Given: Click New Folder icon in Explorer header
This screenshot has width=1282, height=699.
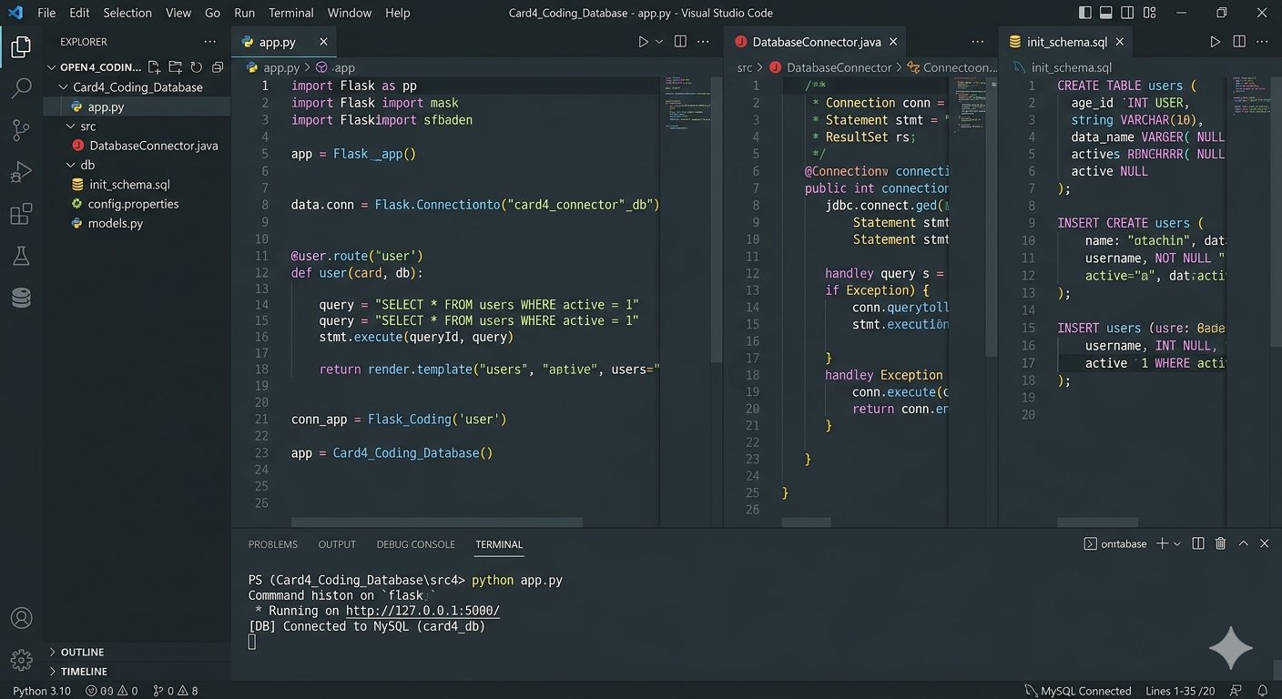Looking at the screenshot, I should tap(175, 67).
